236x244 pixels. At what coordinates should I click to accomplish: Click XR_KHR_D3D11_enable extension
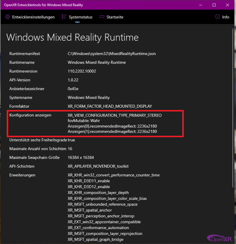click(x=89, y=181)
